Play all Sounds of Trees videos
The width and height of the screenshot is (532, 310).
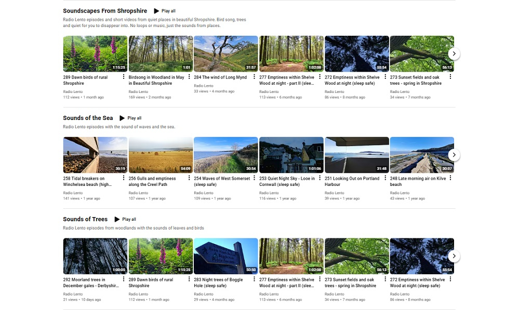(x=125, y=220)
